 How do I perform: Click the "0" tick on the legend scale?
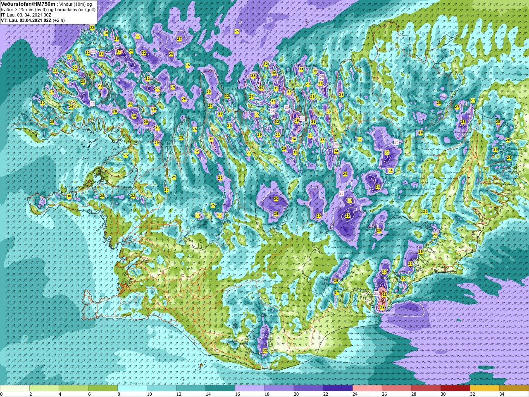click(1, 394)
